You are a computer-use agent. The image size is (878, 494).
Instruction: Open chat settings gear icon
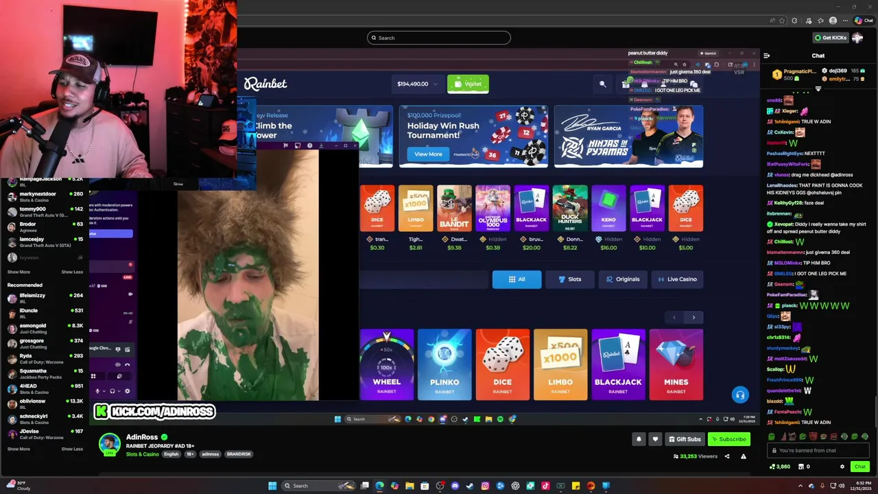[842, 467]
